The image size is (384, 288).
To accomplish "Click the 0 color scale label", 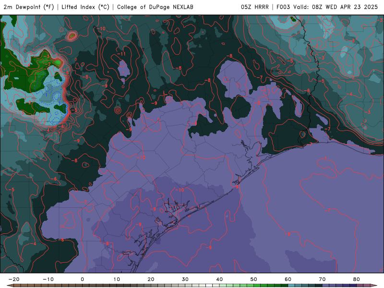I will click(x=82, y=279).
